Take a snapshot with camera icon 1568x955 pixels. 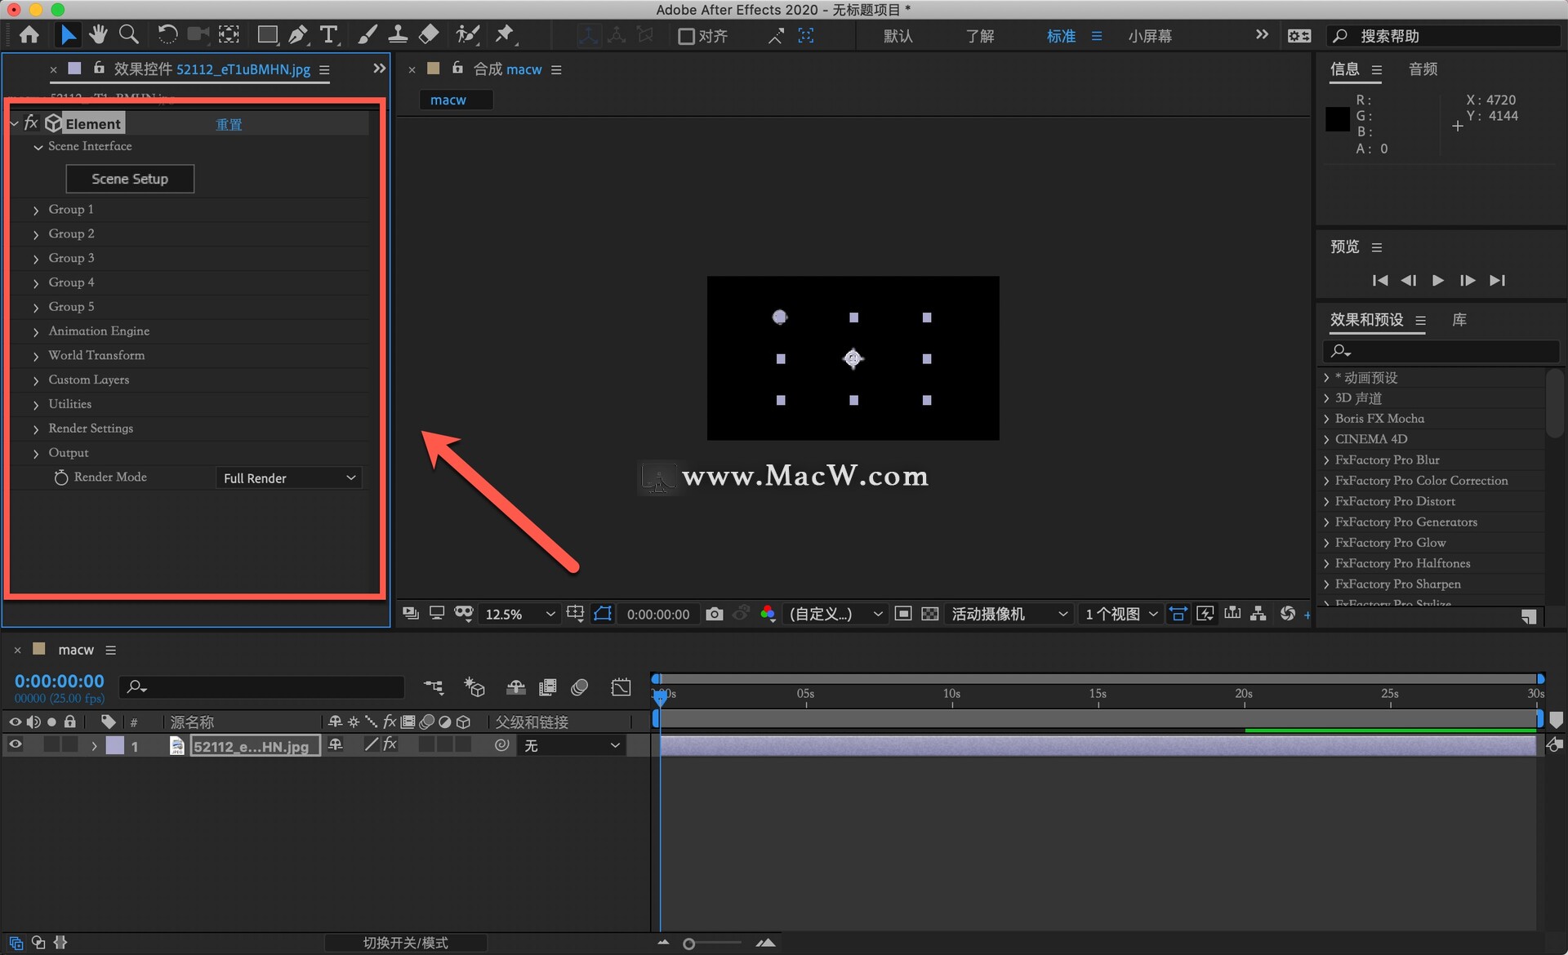pyautogui.click(x=715, y=614)
